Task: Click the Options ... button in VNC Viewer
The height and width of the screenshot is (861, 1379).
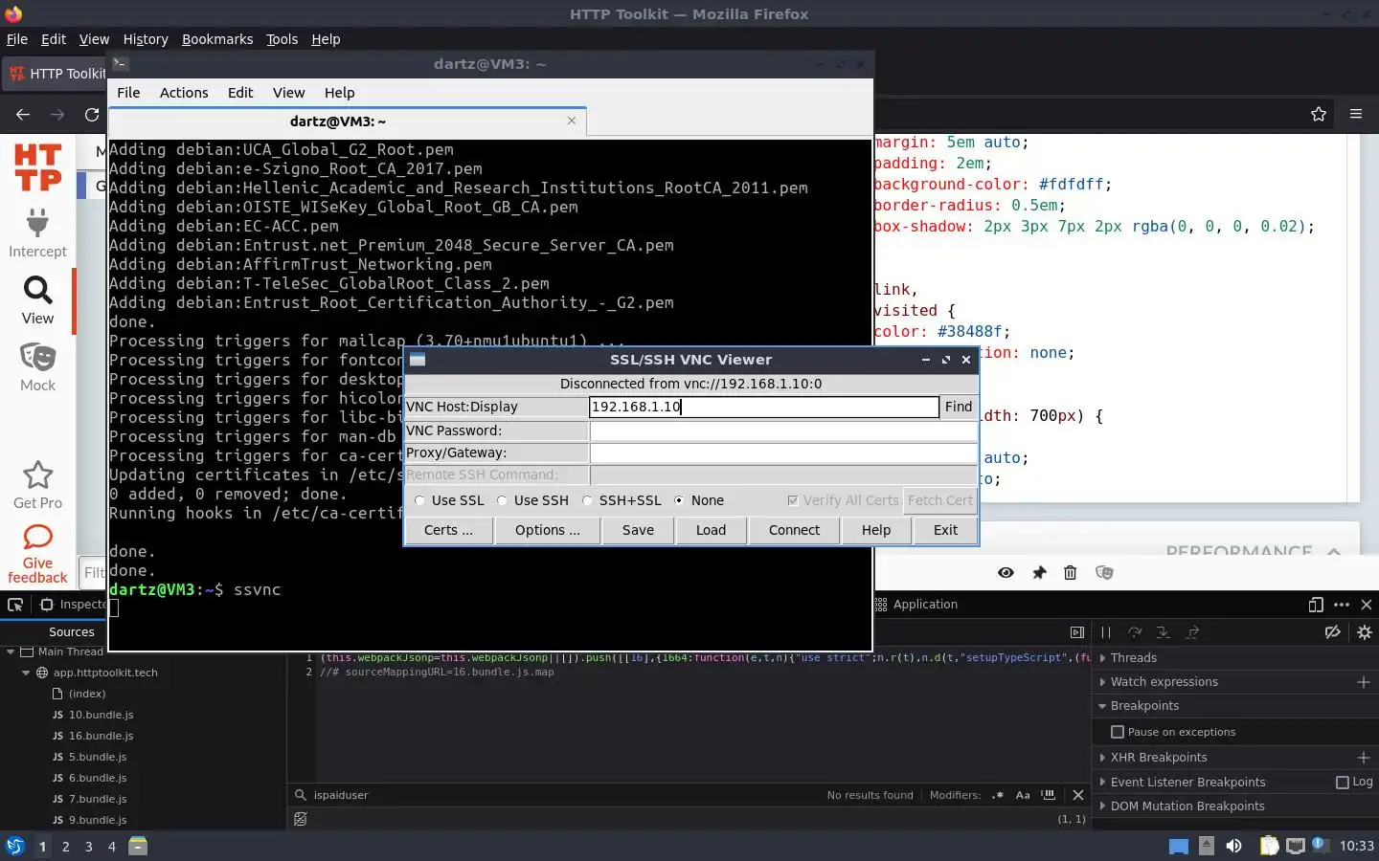Action: click(547, 530)
